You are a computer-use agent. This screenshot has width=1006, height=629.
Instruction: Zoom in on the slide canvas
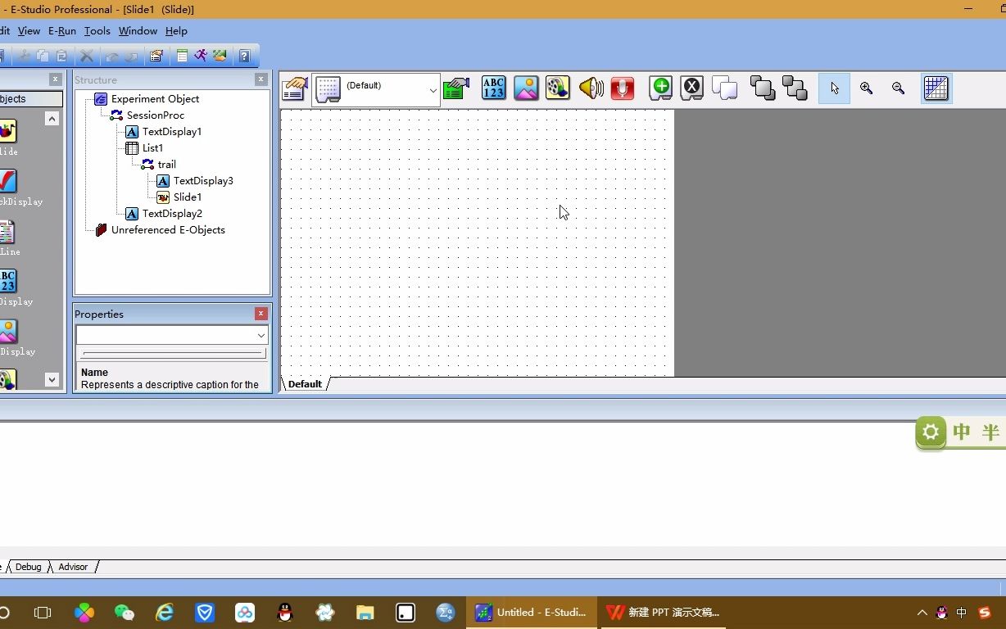pyautogui.click(x=866, y=88)
